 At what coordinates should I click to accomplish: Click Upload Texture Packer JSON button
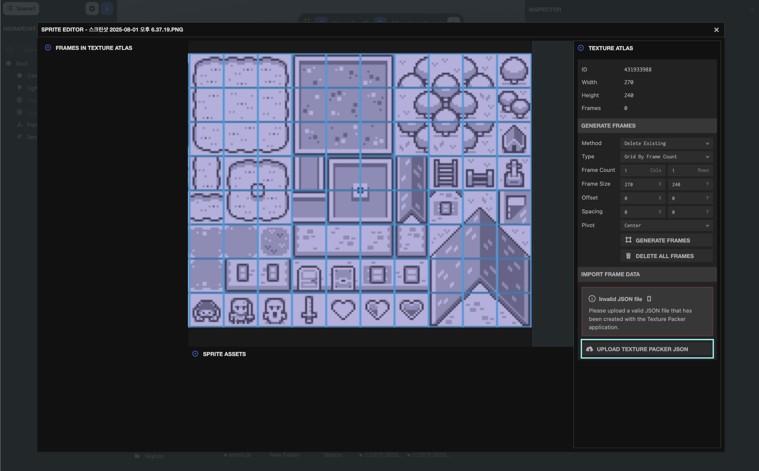647,349
